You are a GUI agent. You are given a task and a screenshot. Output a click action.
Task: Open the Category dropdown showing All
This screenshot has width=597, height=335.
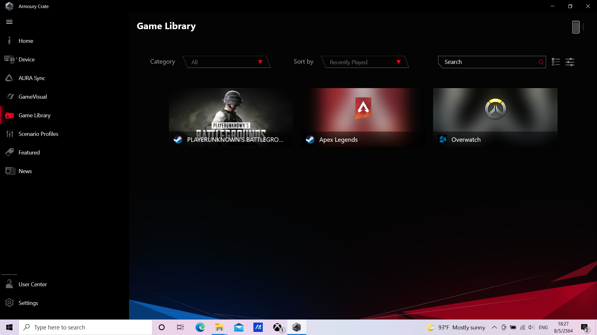(227, 62)
